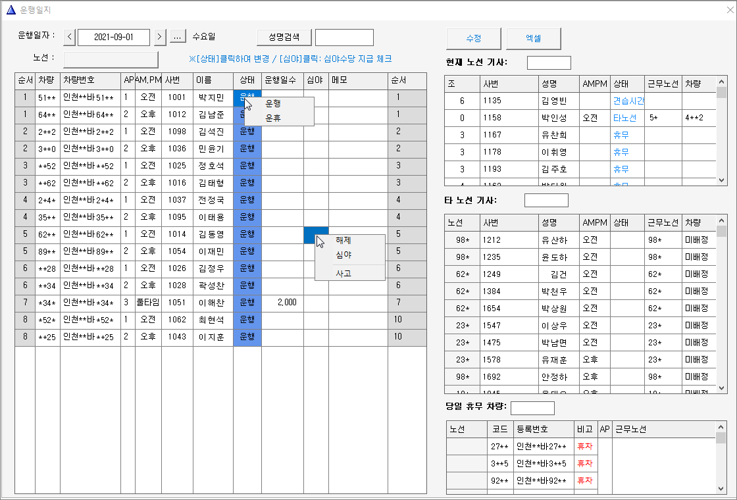Select 심야 in the late-night popup menu
The image size is (737, 500).
tap(343, 255)
